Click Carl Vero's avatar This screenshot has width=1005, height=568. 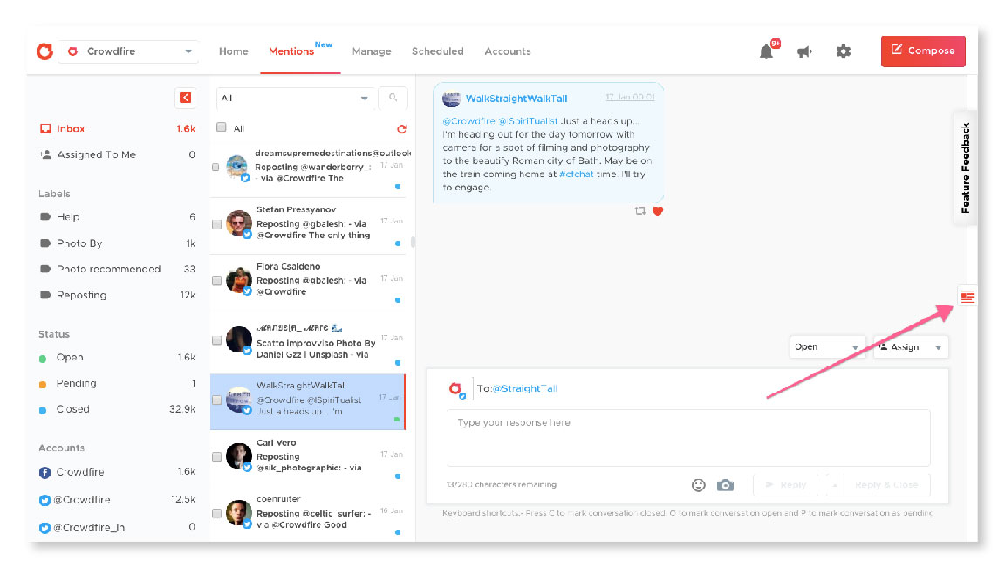point(239,456)
